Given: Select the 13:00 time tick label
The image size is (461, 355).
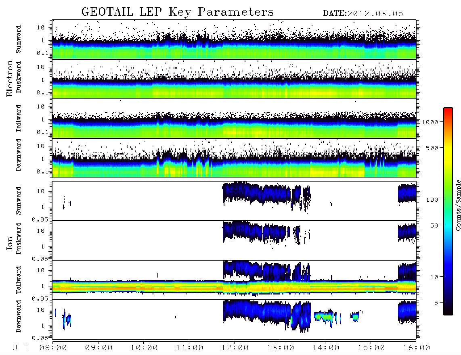Looking at the screenshot, I should pyautogui.click(x=281, y=348).
